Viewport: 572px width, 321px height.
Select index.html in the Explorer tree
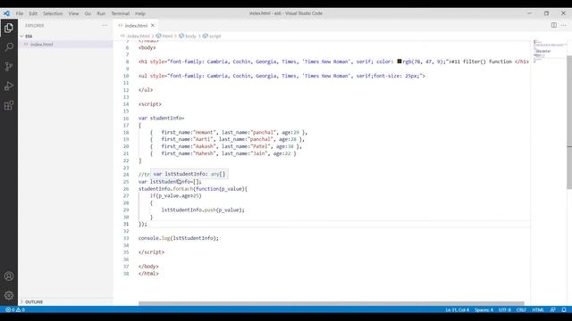(x=41, y=45)
